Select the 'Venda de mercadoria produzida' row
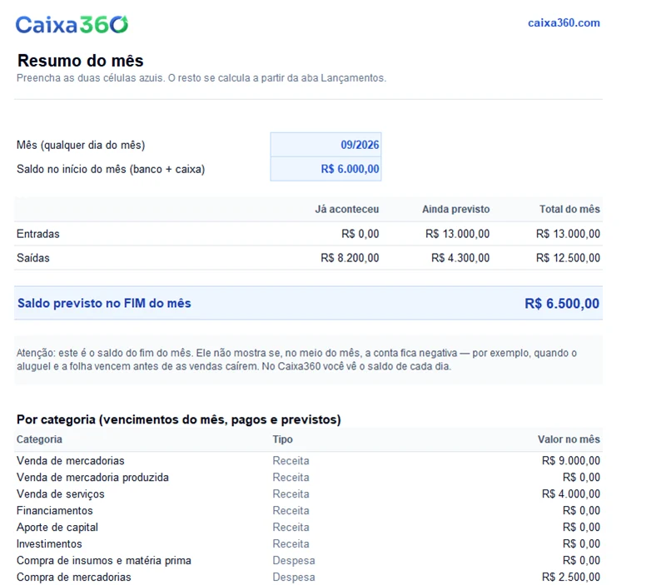The height and width of the screenshot is (585, 656). coord(308,478)
